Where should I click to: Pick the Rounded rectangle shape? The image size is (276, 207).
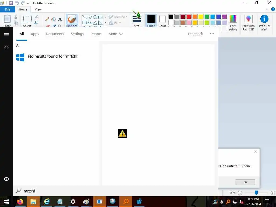(84, 23)
